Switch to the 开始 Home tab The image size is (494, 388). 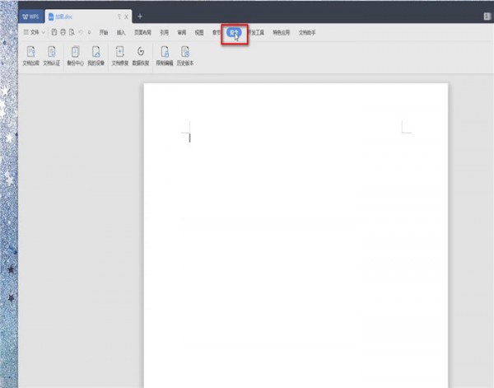pyautogui.click(x=104, y=32)
